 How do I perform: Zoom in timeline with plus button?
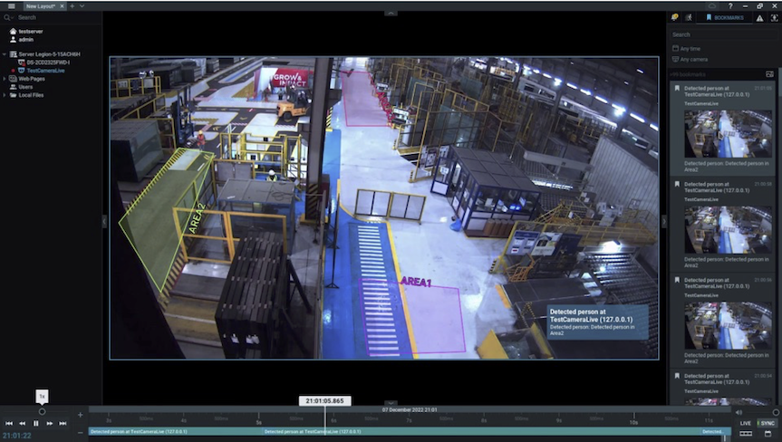pyautogui.click(x=81, y=415)
